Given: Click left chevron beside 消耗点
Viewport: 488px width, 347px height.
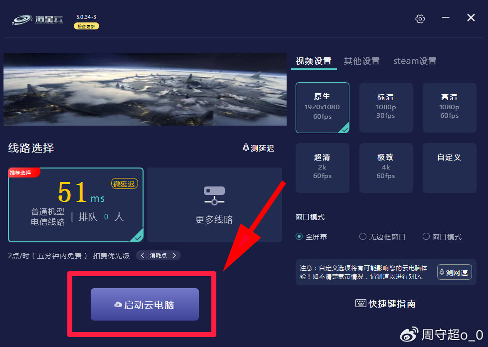Looking at the screenshot, I should click(x=143, y=255).
